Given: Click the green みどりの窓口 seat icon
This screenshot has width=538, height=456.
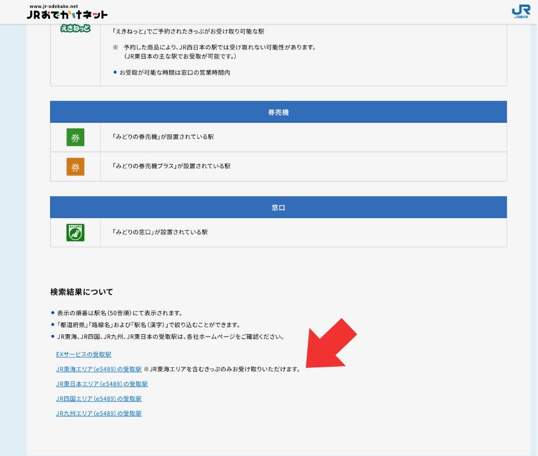Looking at the screenshot, I should pos(75,233).
